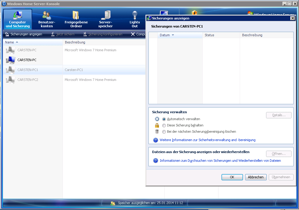
Task: Click the Abbrechen button
Action: coord(256,177)
